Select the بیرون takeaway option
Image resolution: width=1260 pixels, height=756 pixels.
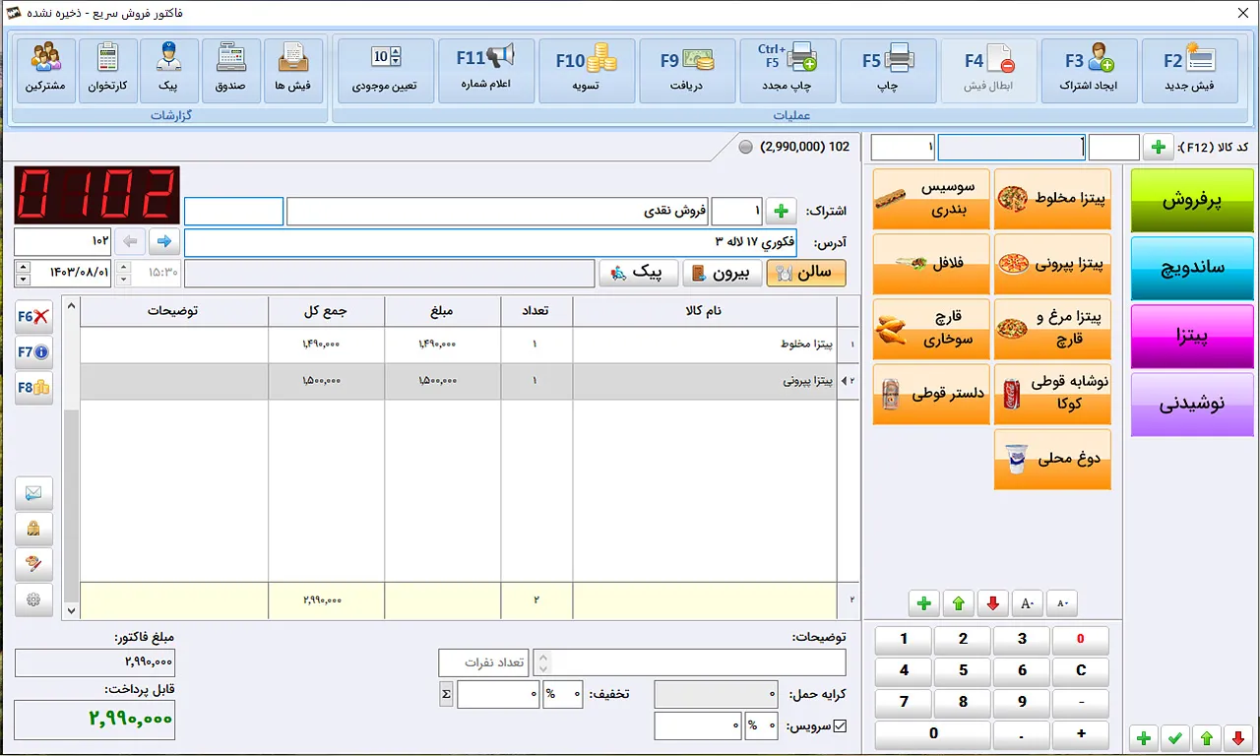[x=723, y=273]
